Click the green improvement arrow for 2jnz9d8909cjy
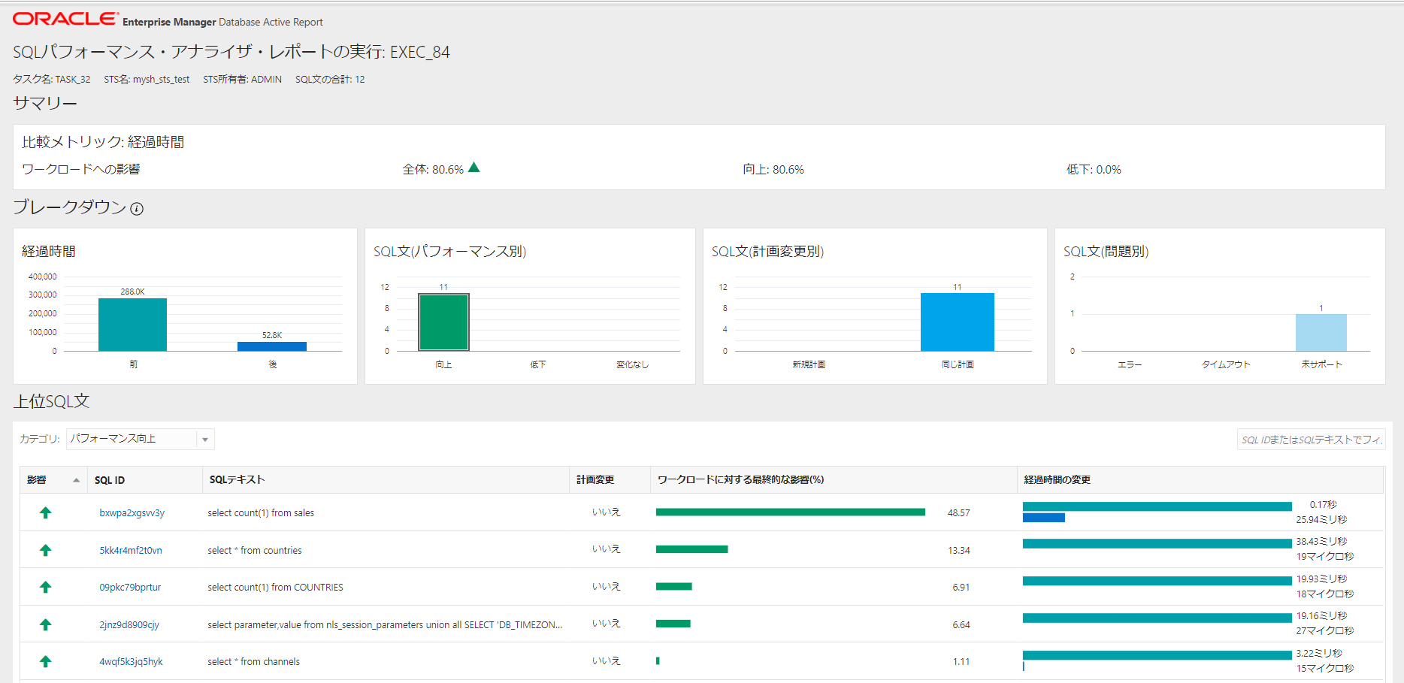 (46, 624)
